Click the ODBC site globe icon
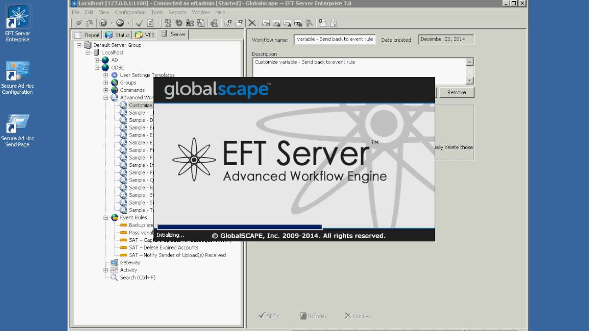The height and width of the screenshot is (331, 589). pyautogui.click(x=105, y=68)
